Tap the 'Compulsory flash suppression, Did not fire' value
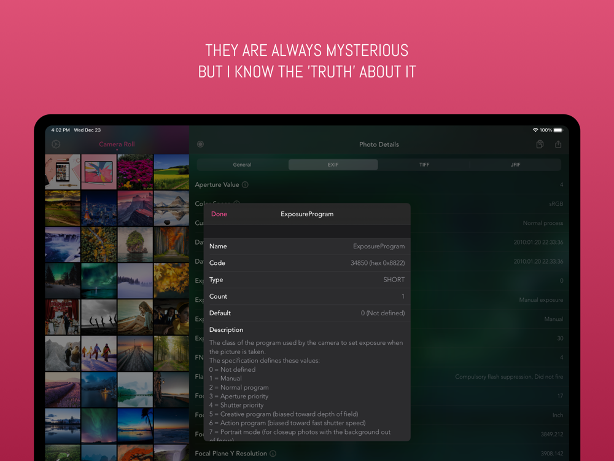Viewport: 614px width, 461px height. 509,377
